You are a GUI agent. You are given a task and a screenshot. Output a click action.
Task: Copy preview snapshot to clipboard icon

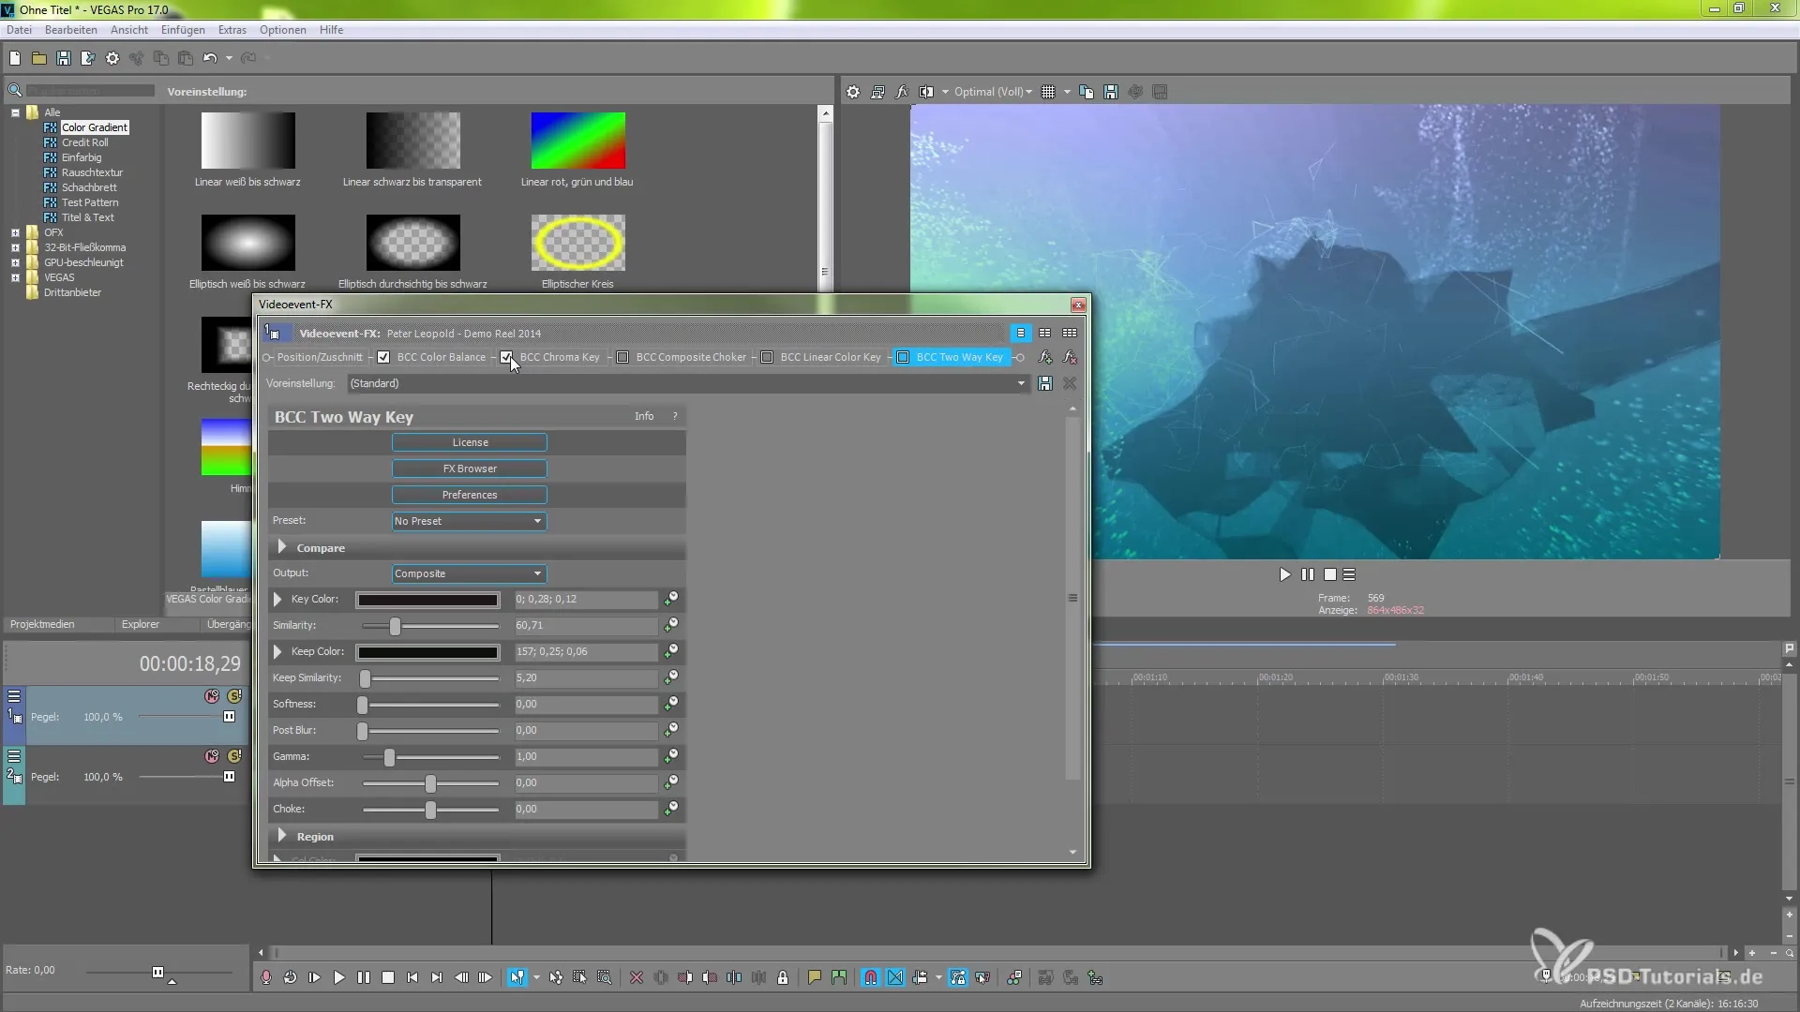point(1087,92)
